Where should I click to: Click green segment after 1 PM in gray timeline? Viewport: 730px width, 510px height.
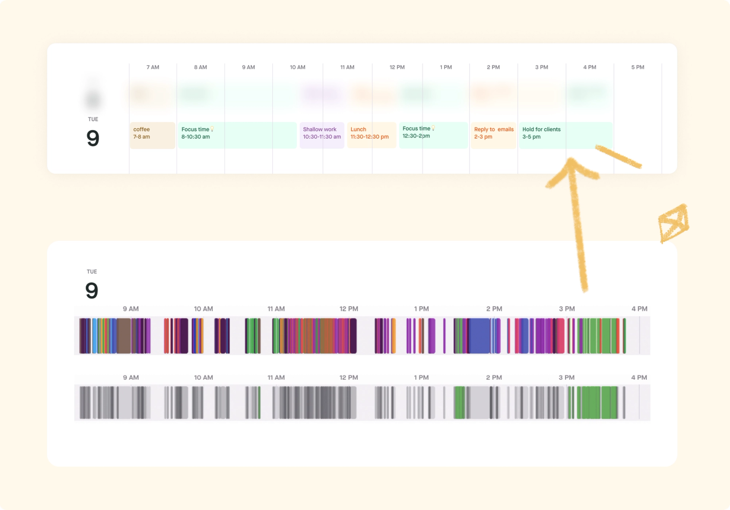point(459,402)
